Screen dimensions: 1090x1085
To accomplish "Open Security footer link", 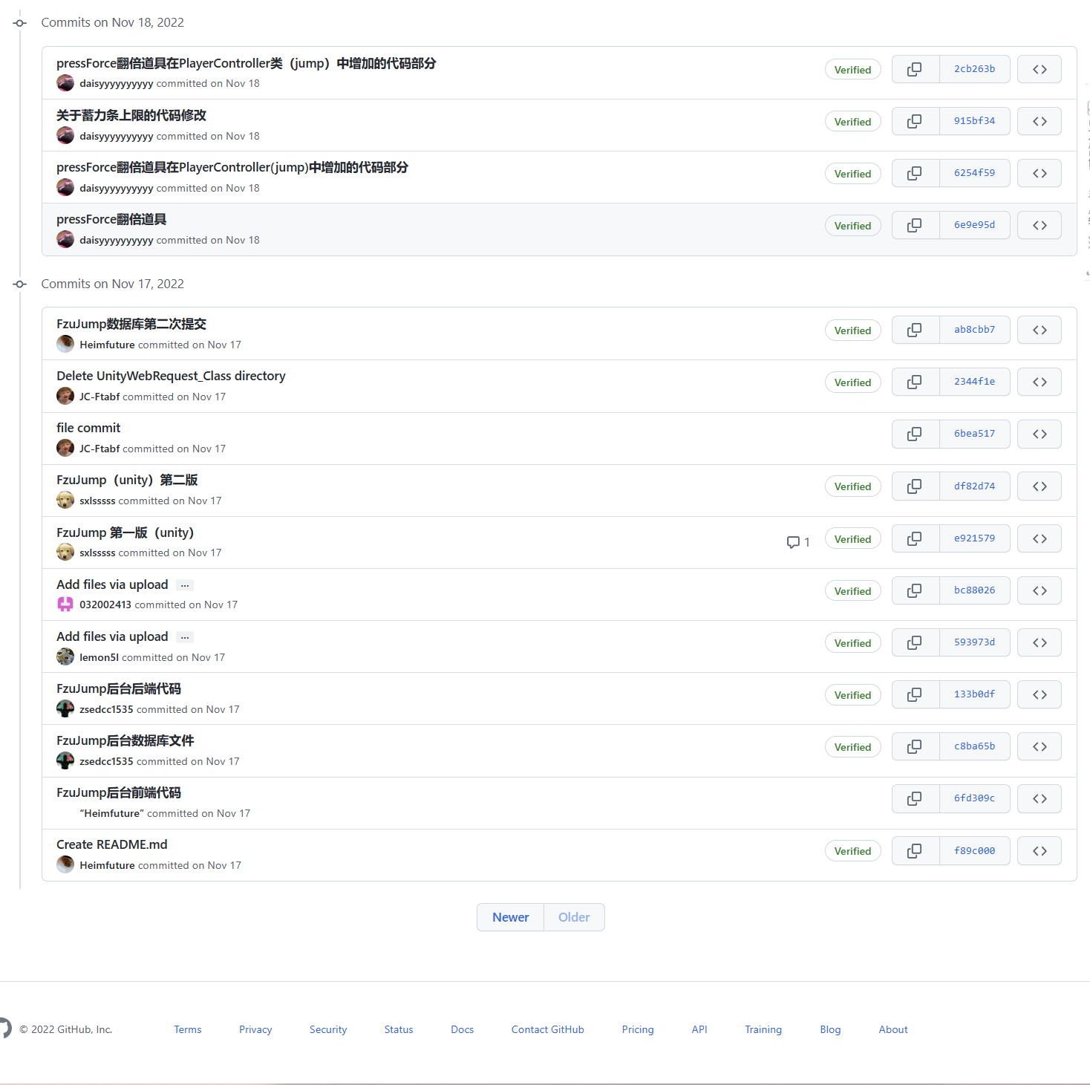I will pos(328,1029).
